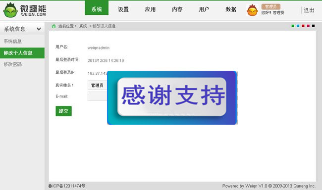Screen dimensions: 322x190
Task: Choose the blue theme color swatch
Action: coord(298,26)
